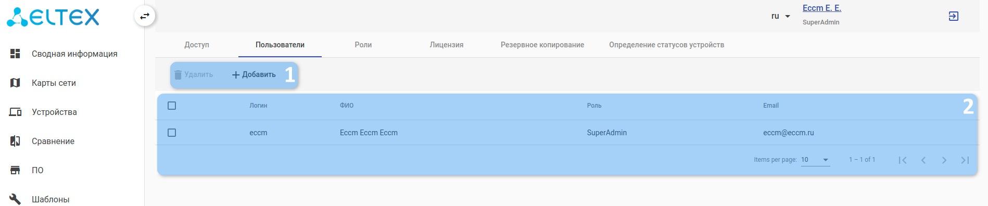Click the Добавить button

(x=254, y=74)
